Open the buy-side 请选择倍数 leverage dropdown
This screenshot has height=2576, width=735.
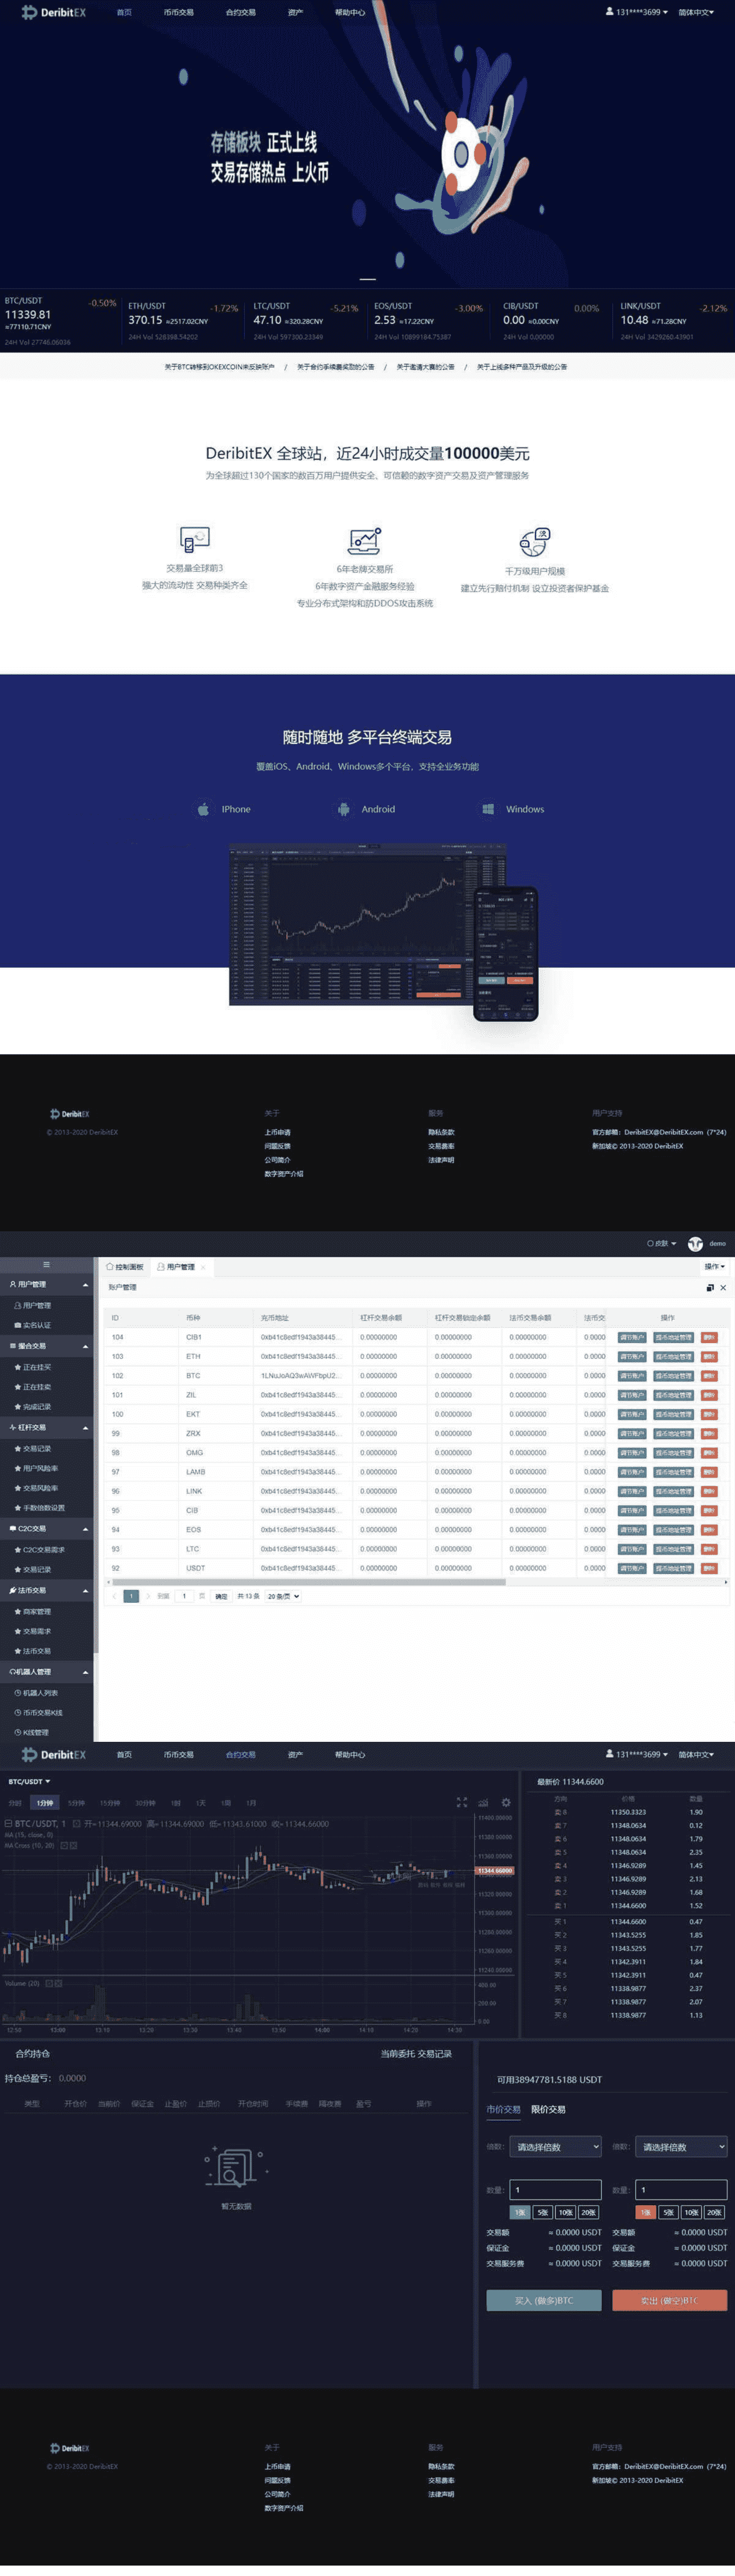point(555,2147)
